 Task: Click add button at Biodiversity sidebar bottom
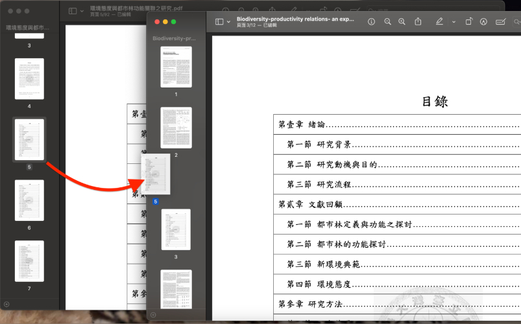153,315
